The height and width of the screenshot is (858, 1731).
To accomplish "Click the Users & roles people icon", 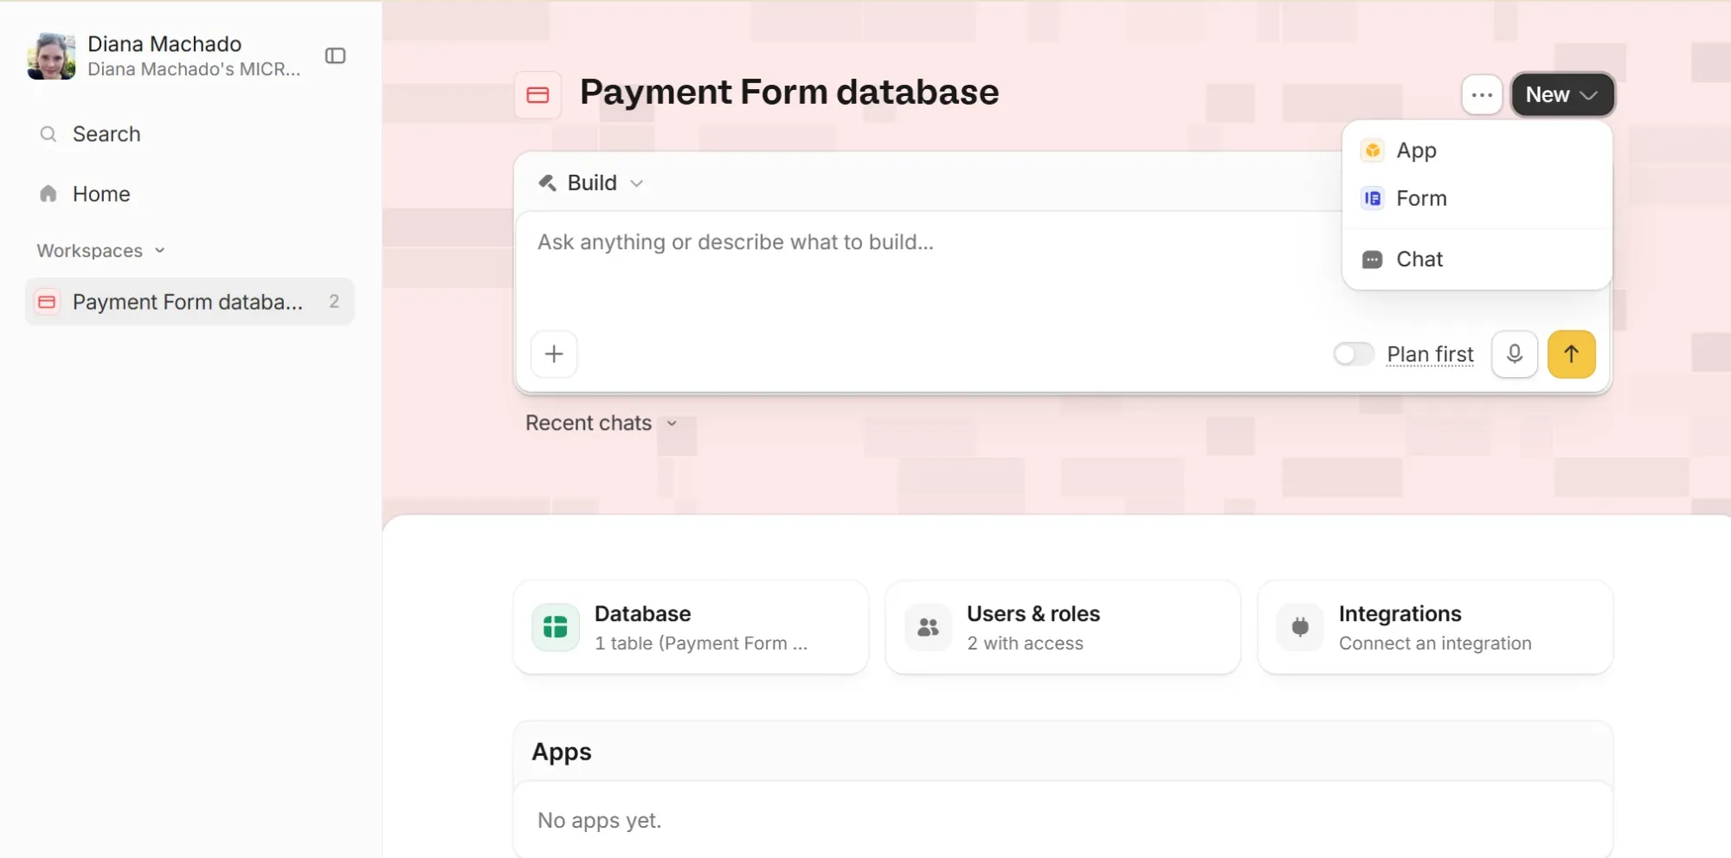I will click(x=928, y=627).
